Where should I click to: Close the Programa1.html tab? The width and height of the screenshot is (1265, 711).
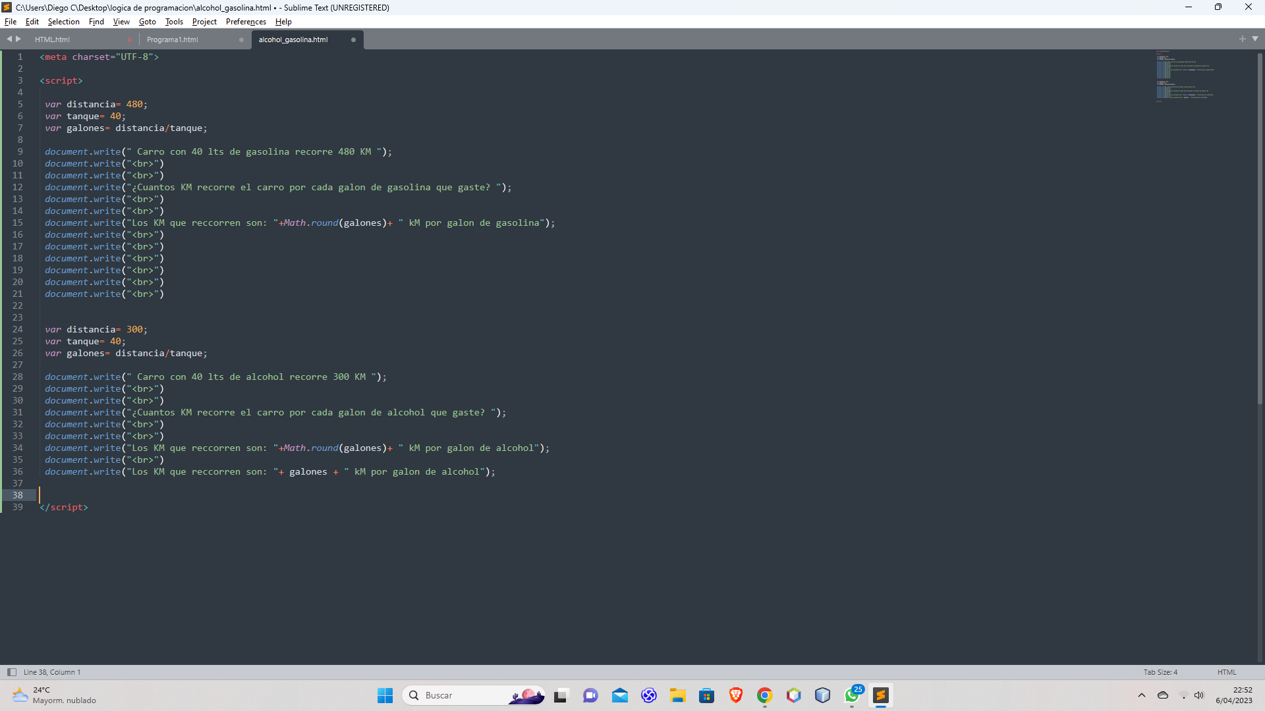coord(241,39)
